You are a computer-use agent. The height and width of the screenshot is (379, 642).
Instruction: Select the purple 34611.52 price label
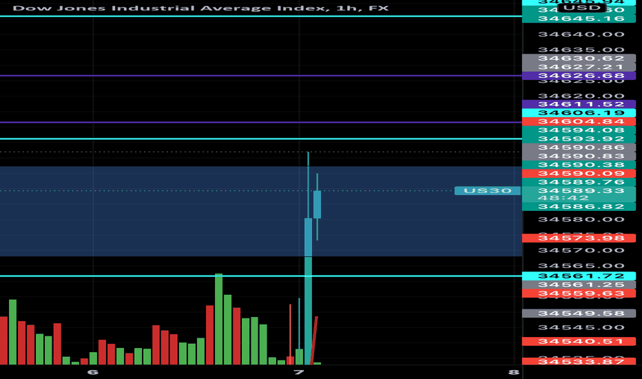pos(579,104)
